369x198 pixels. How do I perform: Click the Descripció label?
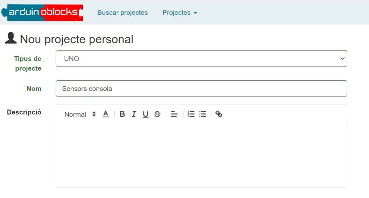click(x=24, y=112)
